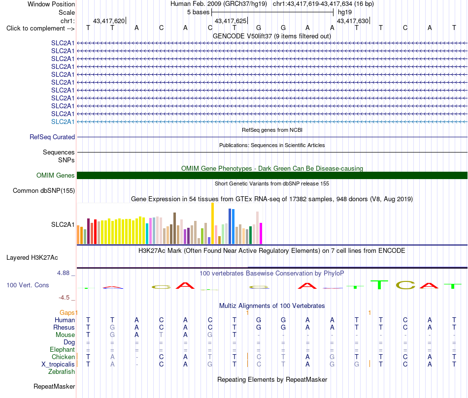Open 'Multiz Alignments of 100 Vertebrates' title
Image resolution: width=468 pixels, height=398 pixels.
pyautogui.click(x=272, y=306)
